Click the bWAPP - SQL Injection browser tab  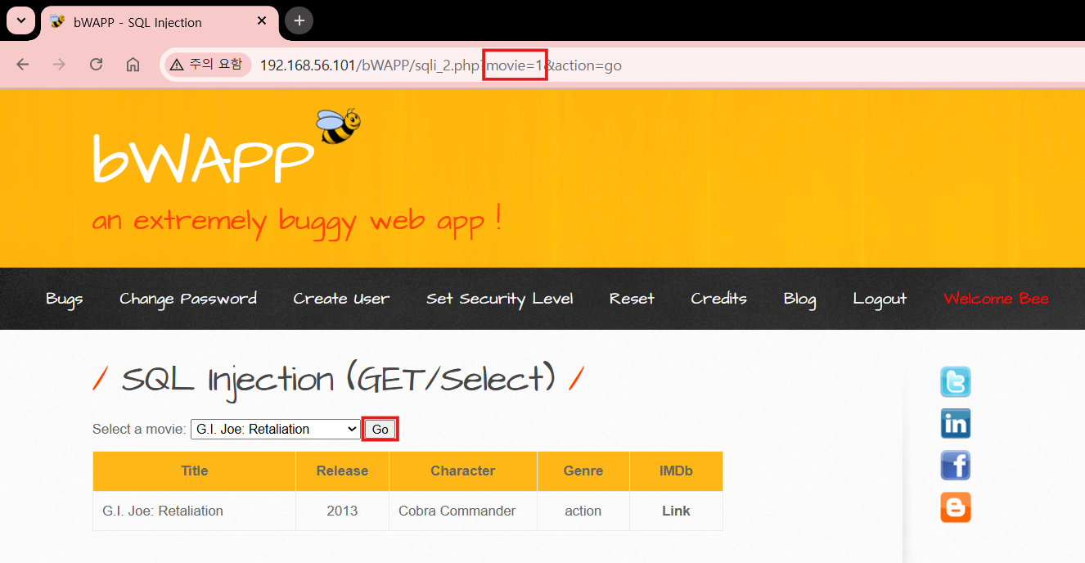click(x=159, y=22)
